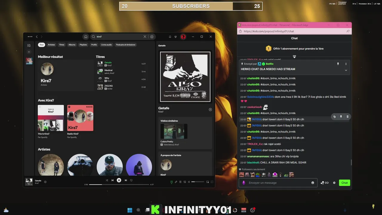Send message with green Chat button
Viewport: 382px width, 215px height.
pyautogui.click(x=345, y=183)
